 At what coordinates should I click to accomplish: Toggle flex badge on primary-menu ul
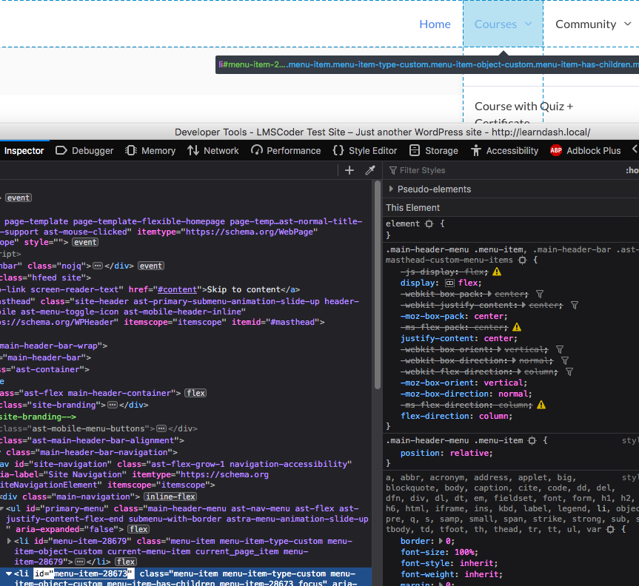(x=138, y=530)
